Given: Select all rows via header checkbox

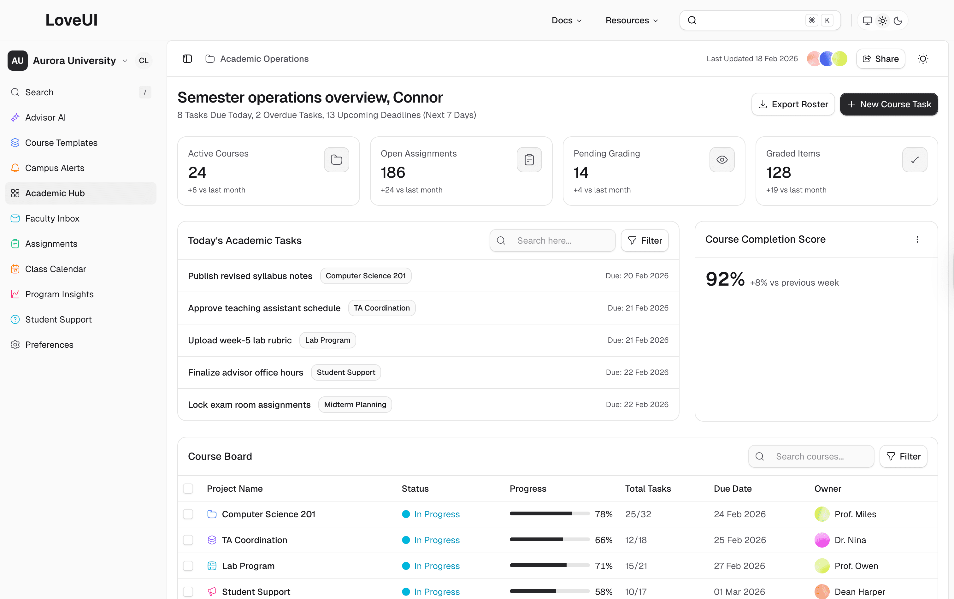Looking at the screenshot, I should 188,489.
